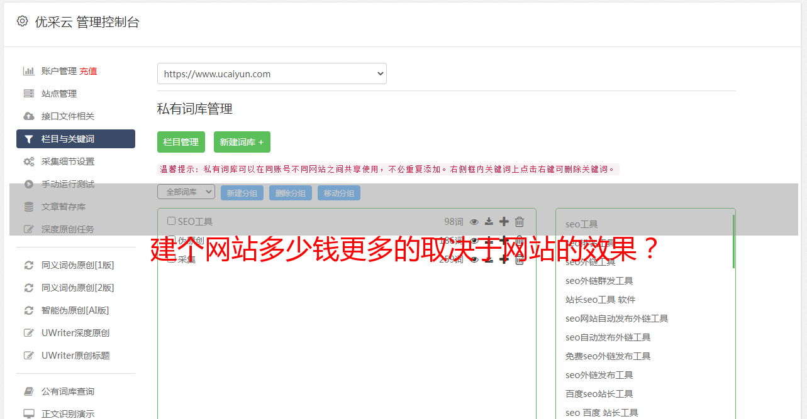Click the 新建分组 button
This screenshot has height=419, width=807.
coord(242,193)
